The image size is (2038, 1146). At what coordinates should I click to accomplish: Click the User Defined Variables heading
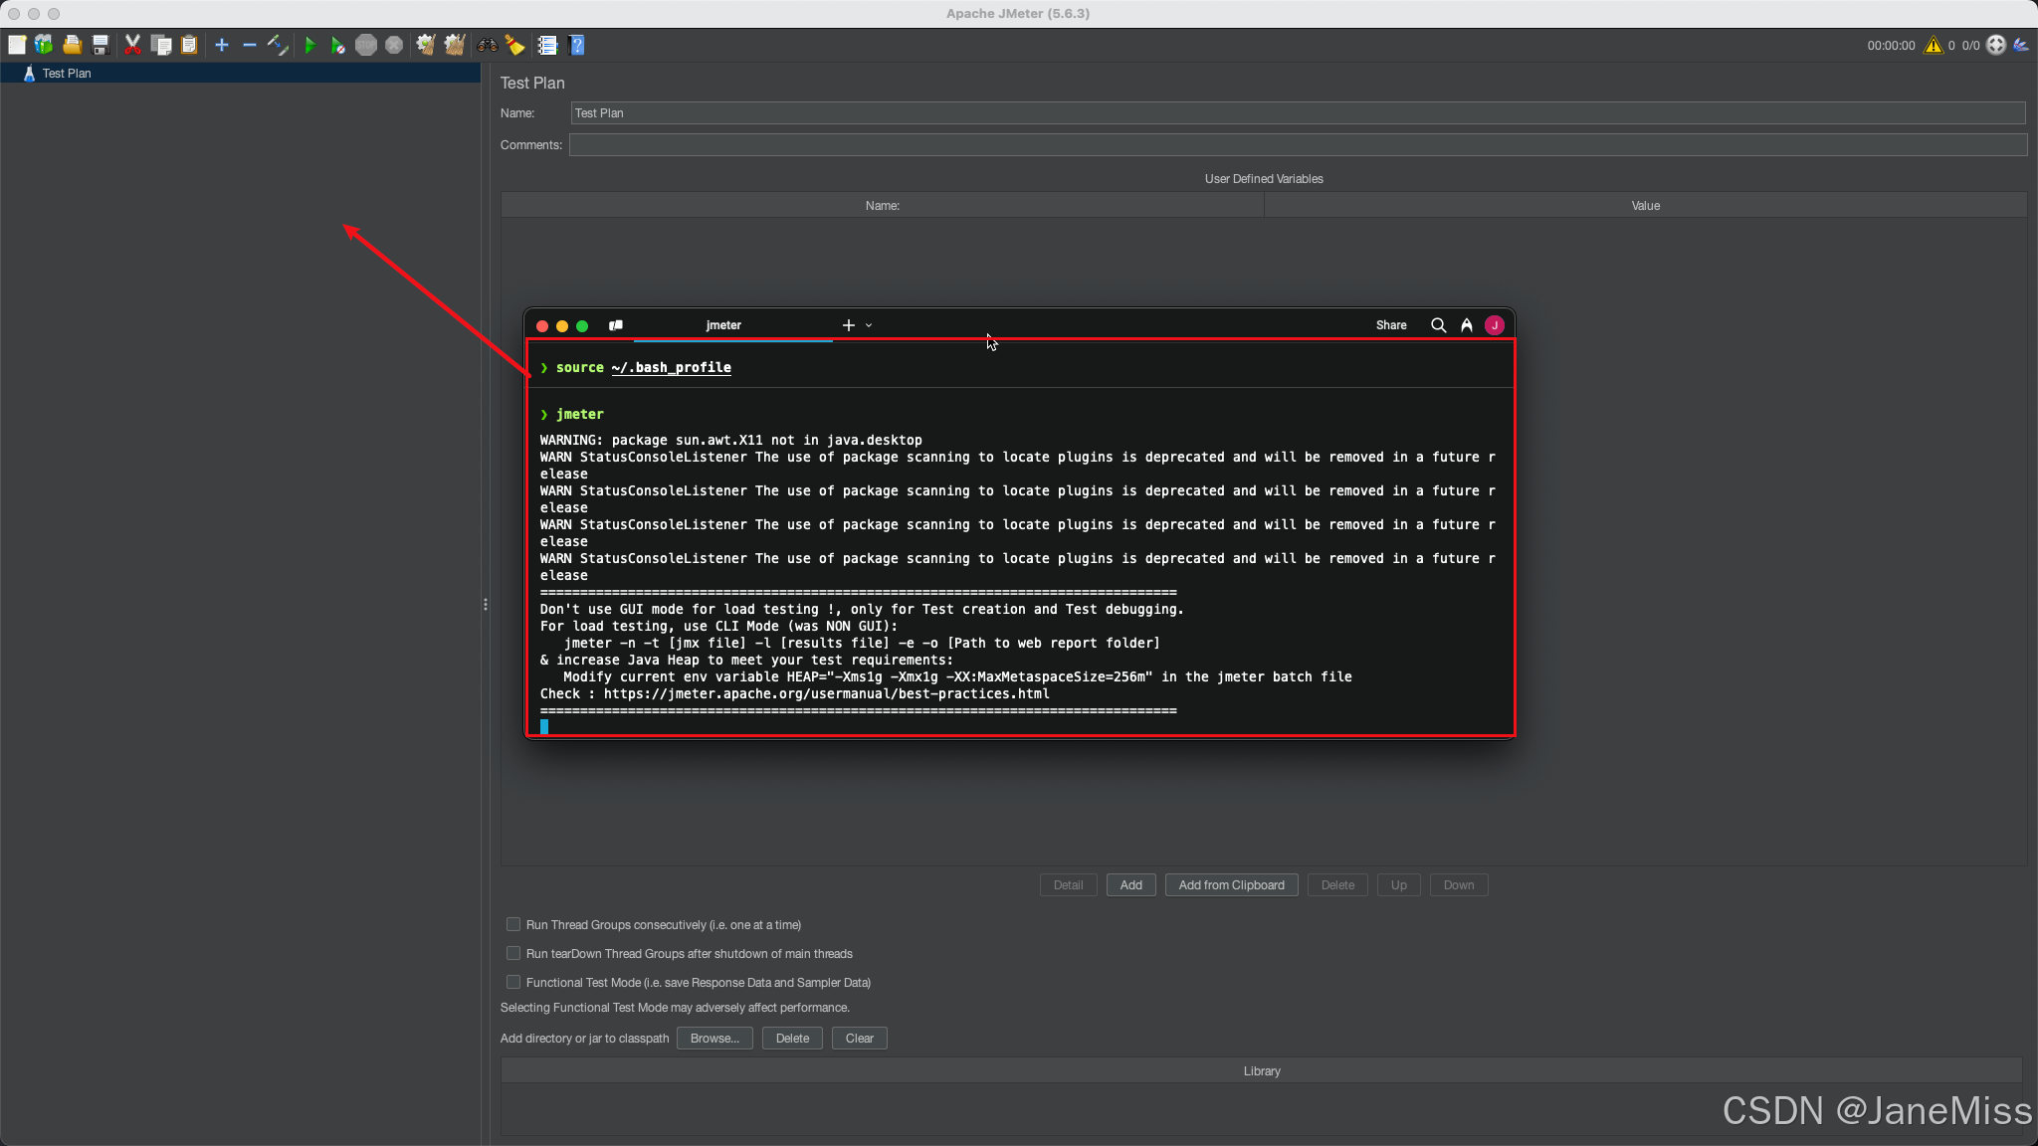tap(1264, 179)
